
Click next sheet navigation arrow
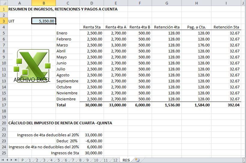coord(11,160)
